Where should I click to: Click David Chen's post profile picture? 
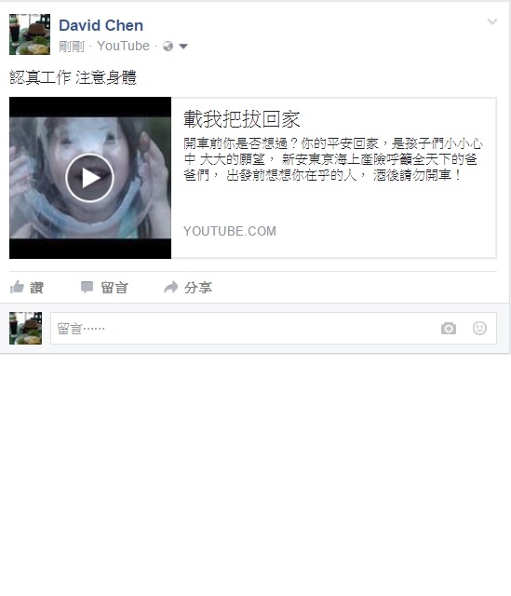click(x=30, y=34)
